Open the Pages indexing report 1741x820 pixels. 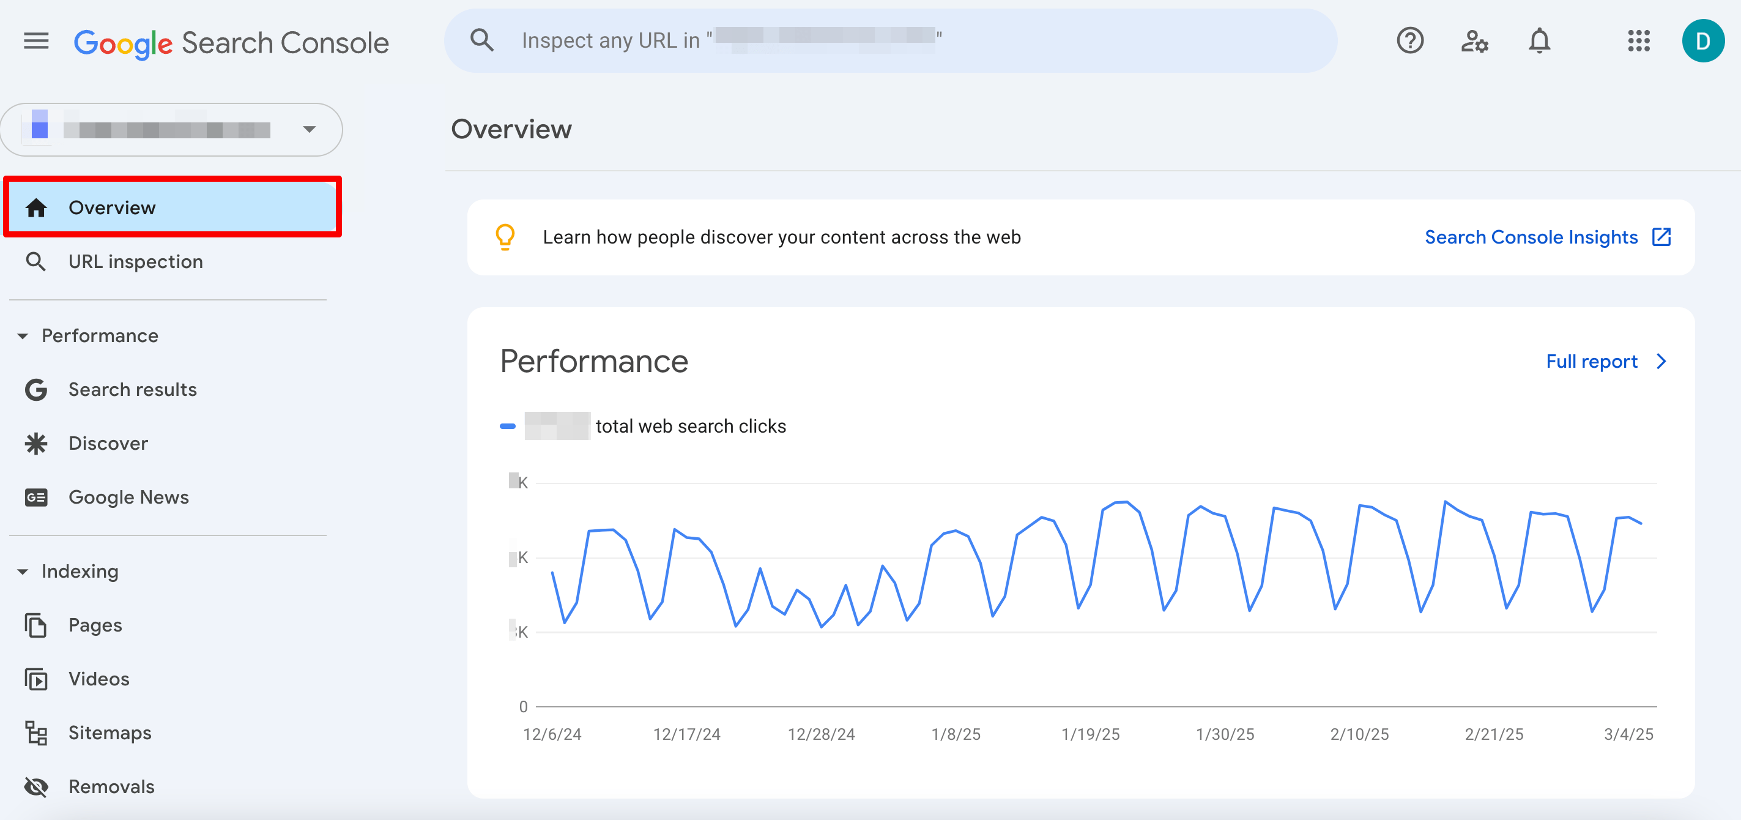click(95, 625)
